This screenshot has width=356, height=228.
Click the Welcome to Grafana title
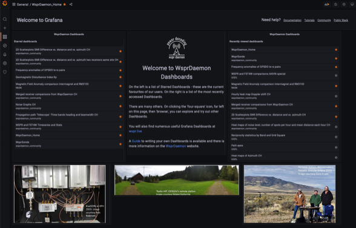pyautogui.click(x=39, y=20)
